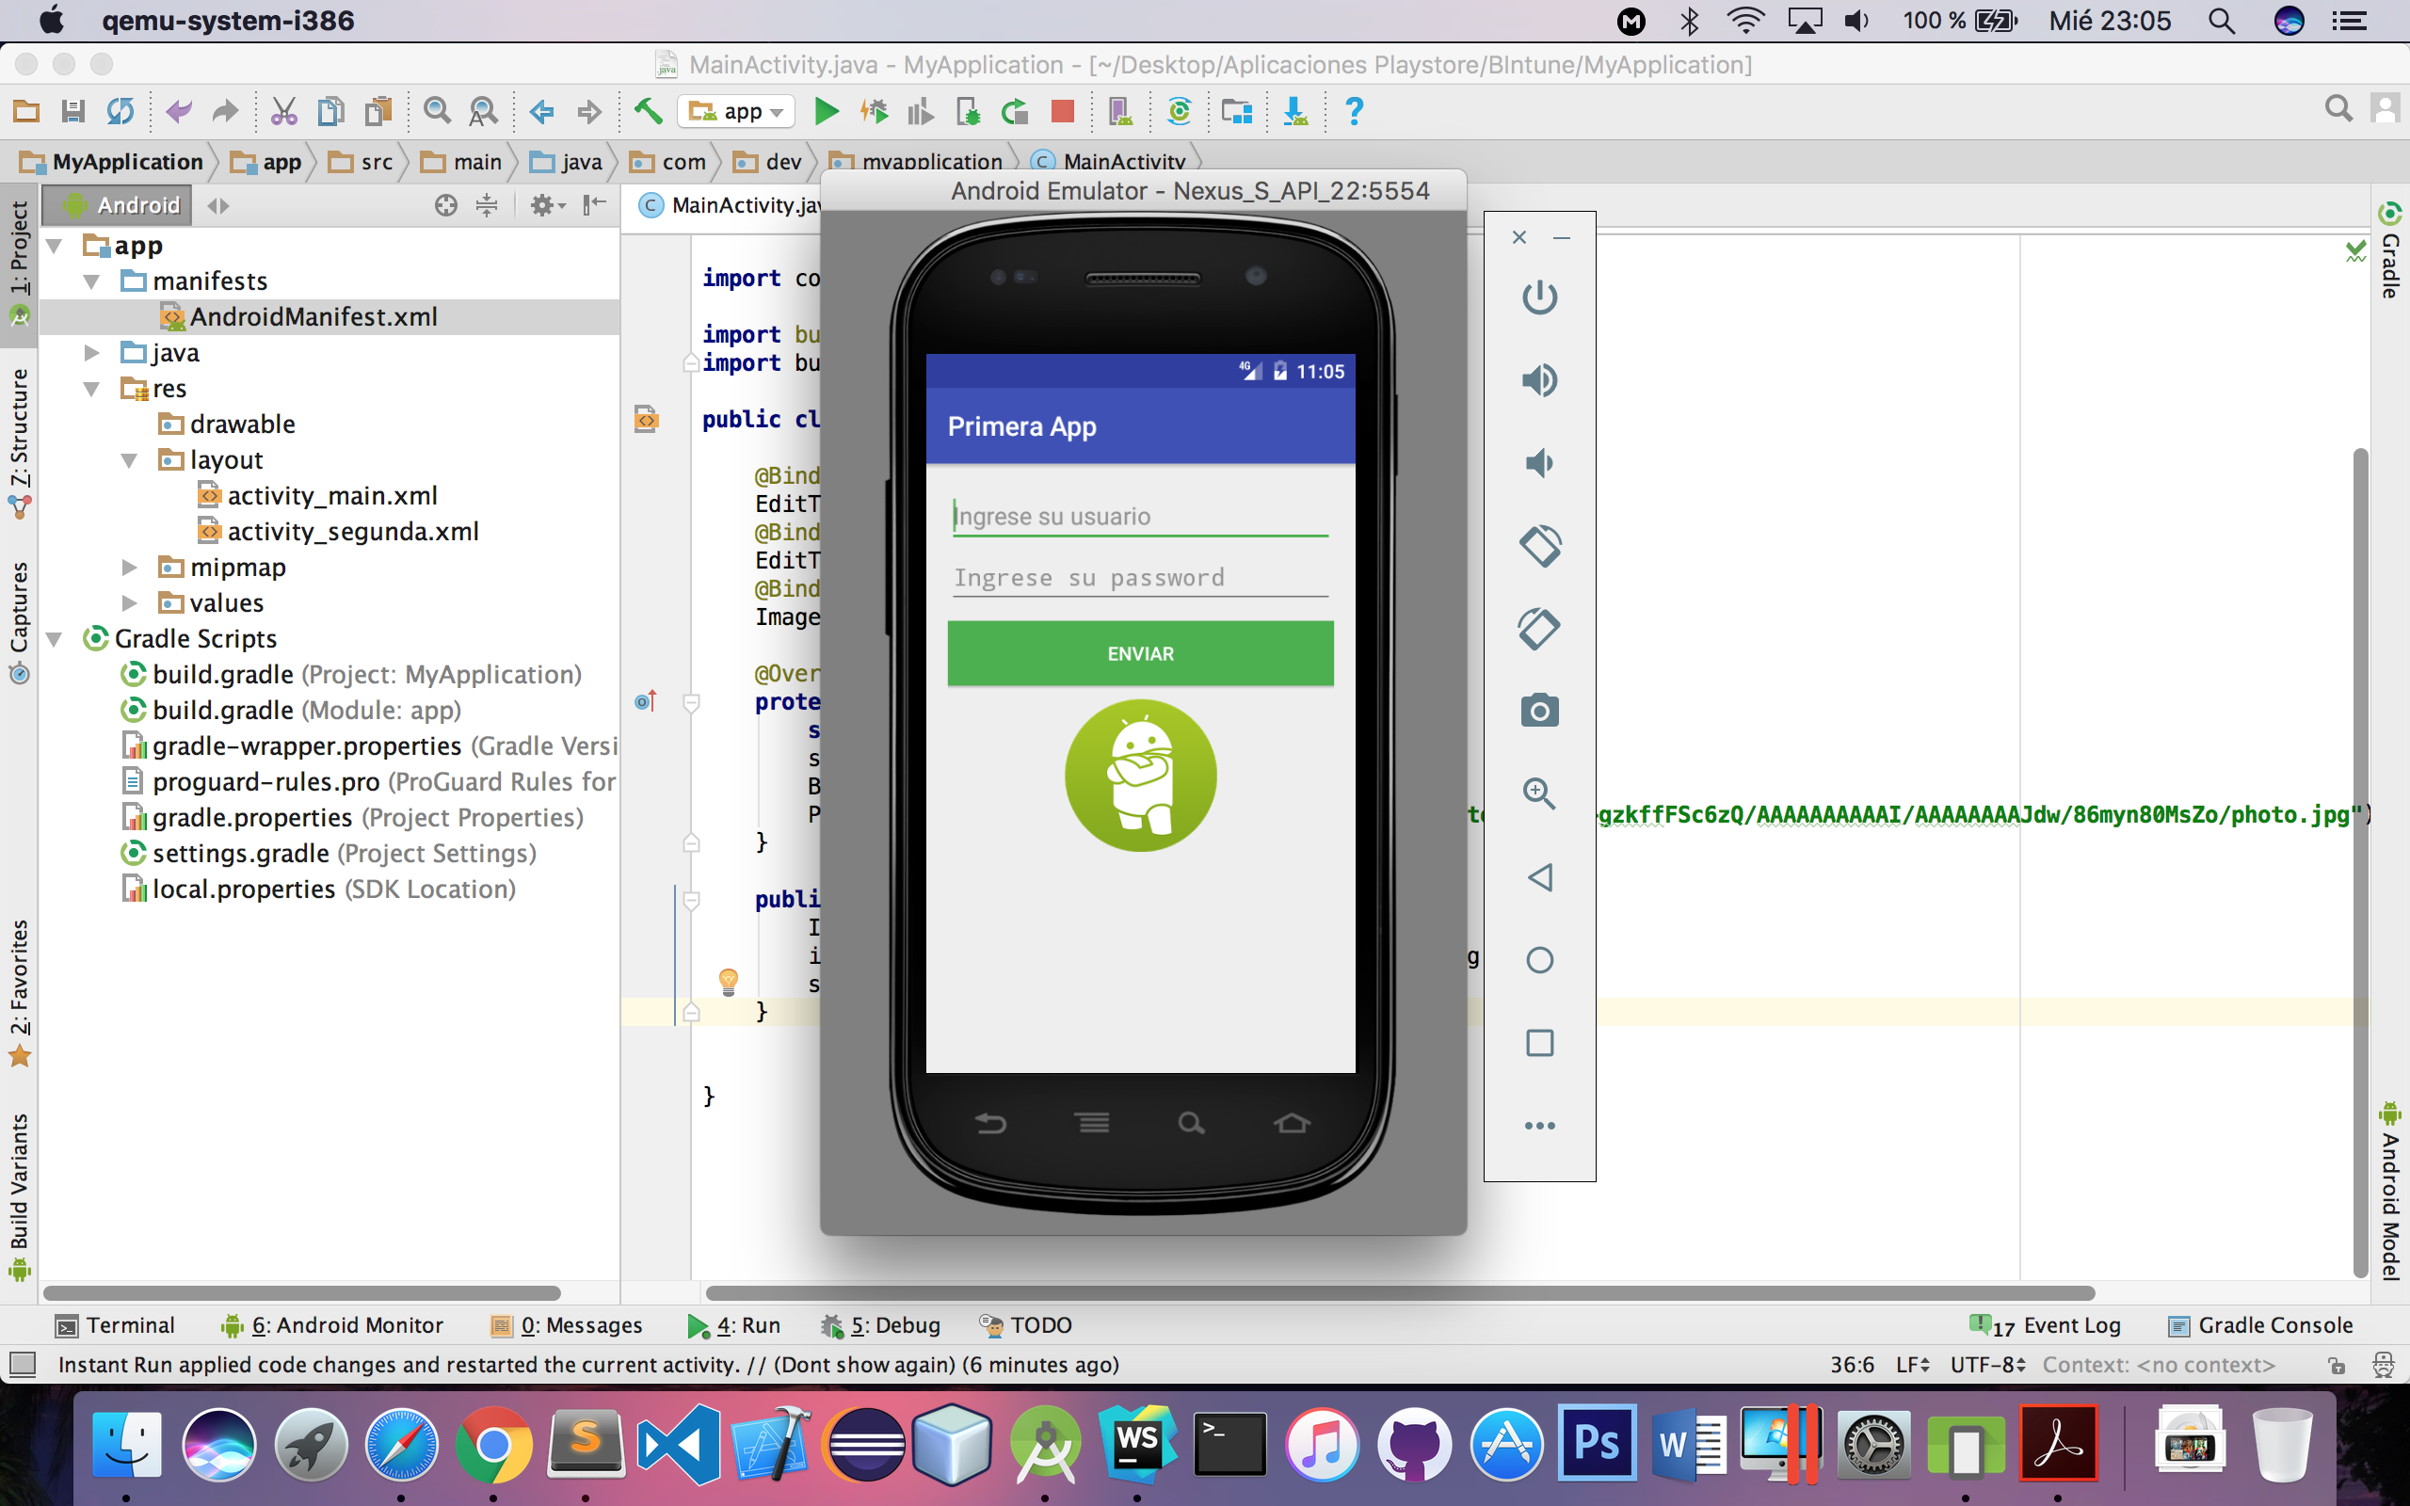Collapse Gradle Scripts node
Viewport: 2410px width, 1506px height.
pyautogui.click(x=55, y=638)
